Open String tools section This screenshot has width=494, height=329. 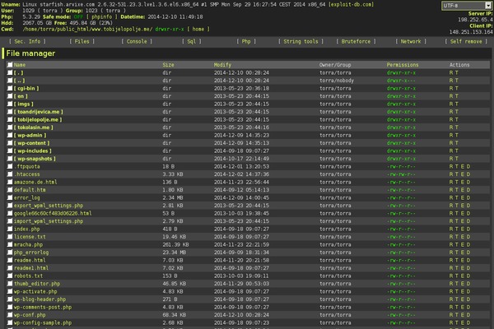click(x=301, y=41)
